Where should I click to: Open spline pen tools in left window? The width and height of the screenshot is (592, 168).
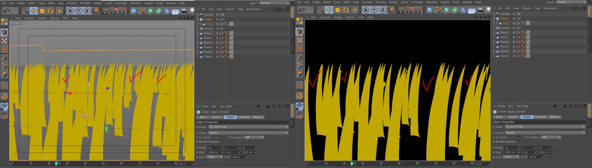(x=142, y=11)
